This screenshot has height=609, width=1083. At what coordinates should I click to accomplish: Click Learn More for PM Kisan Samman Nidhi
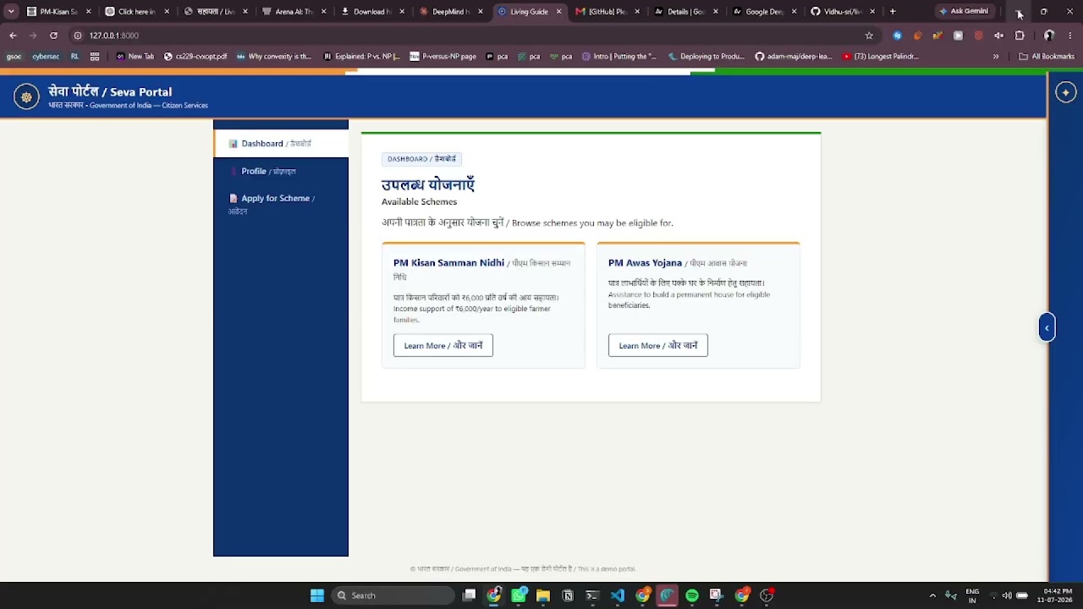443,345
